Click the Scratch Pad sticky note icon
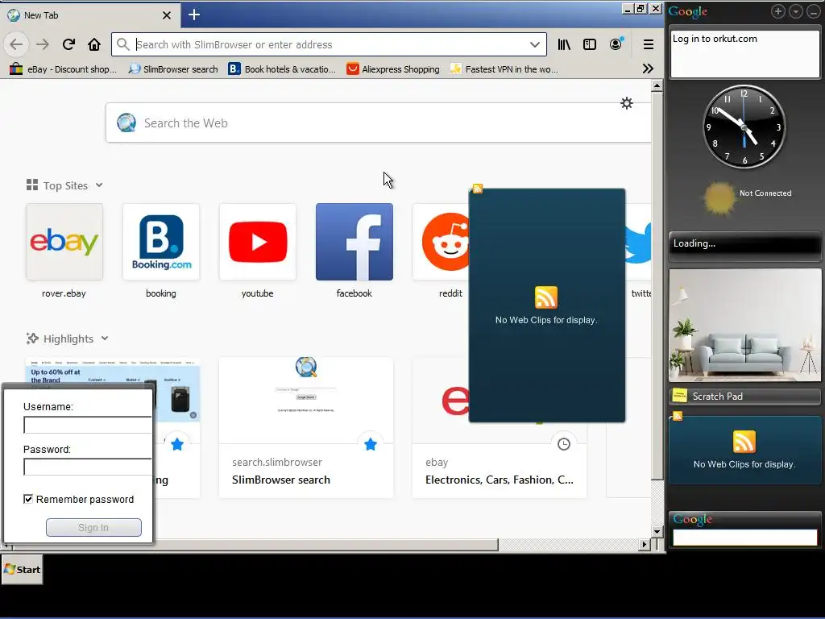 coord(680,395)
